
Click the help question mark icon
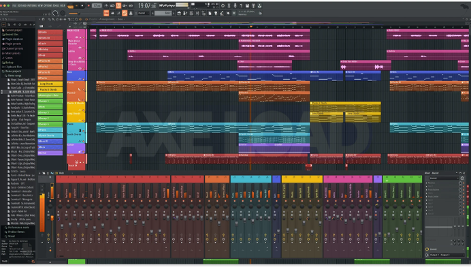click(241, 5)
